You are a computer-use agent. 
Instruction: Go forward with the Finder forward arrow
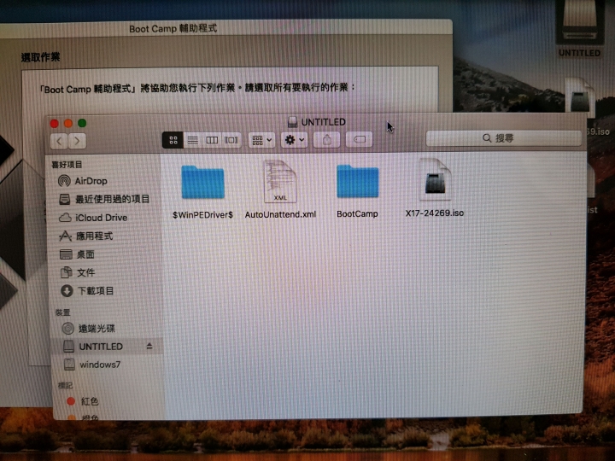point(77,141)
